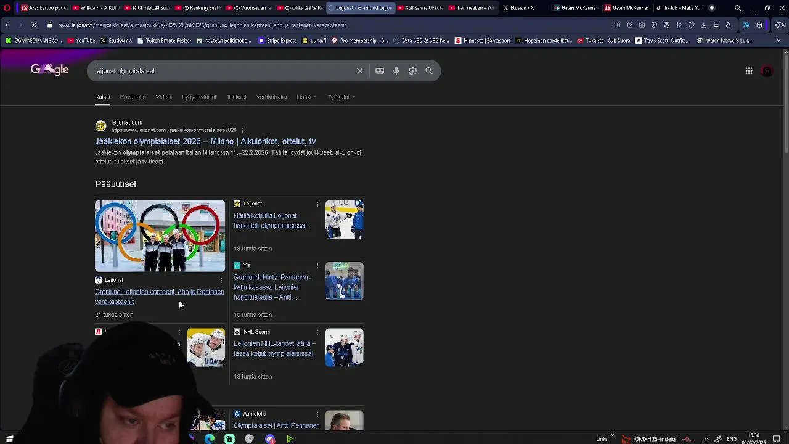Open options dots for leijonat.com result
This screenshot has width=789, height=444.
[x=243, y=130]
